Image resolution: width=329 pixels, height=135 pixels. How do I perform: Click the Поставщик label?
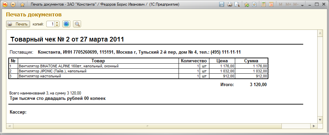pyautogui.click(x=22, y=52)
